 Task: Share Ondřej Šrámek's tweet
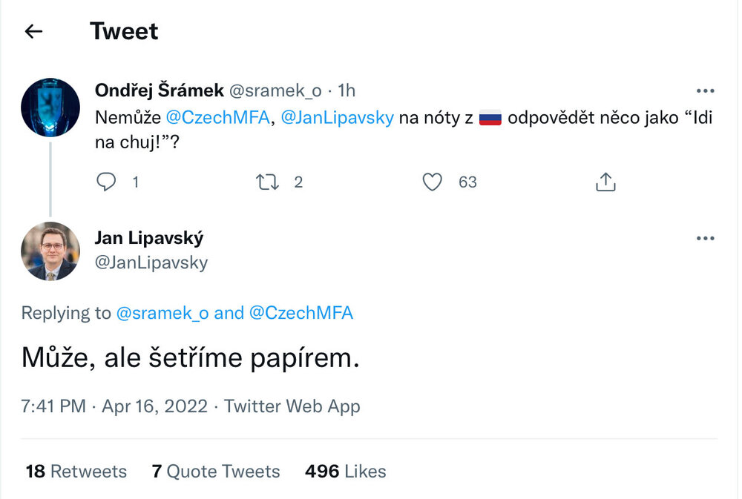point(605,182)
